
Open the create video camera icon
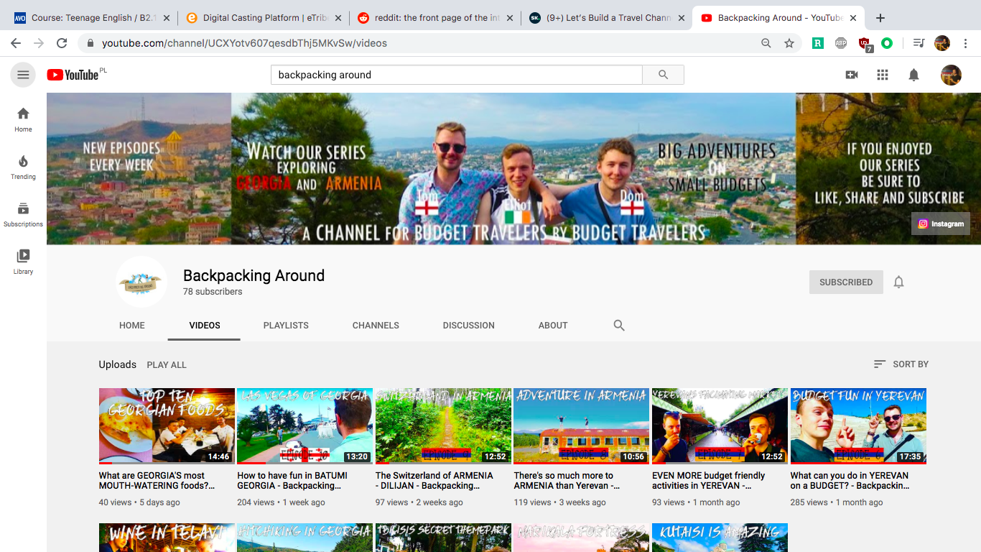[x=852, y=75]
